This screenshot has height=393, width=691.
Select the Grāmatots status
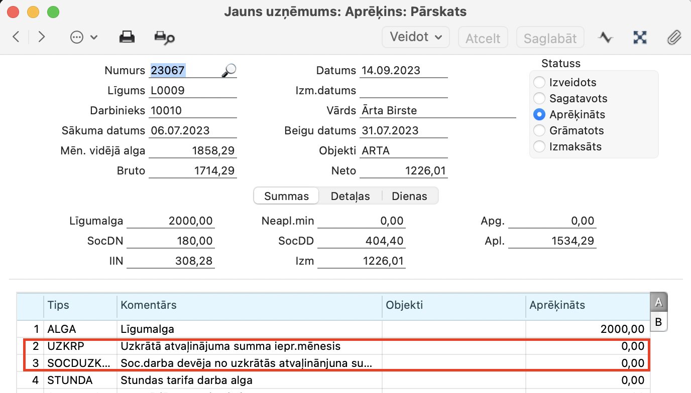coord(539,131)
